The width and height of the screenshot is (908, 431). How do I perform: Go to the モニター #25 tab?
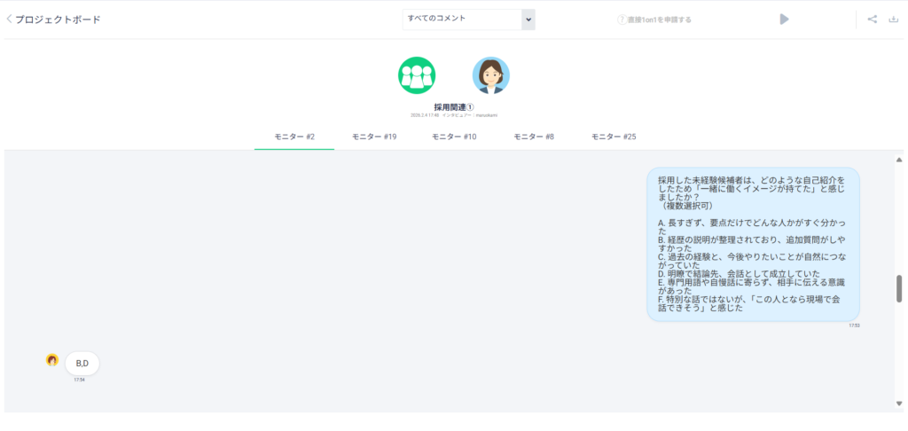pos(614,137)
